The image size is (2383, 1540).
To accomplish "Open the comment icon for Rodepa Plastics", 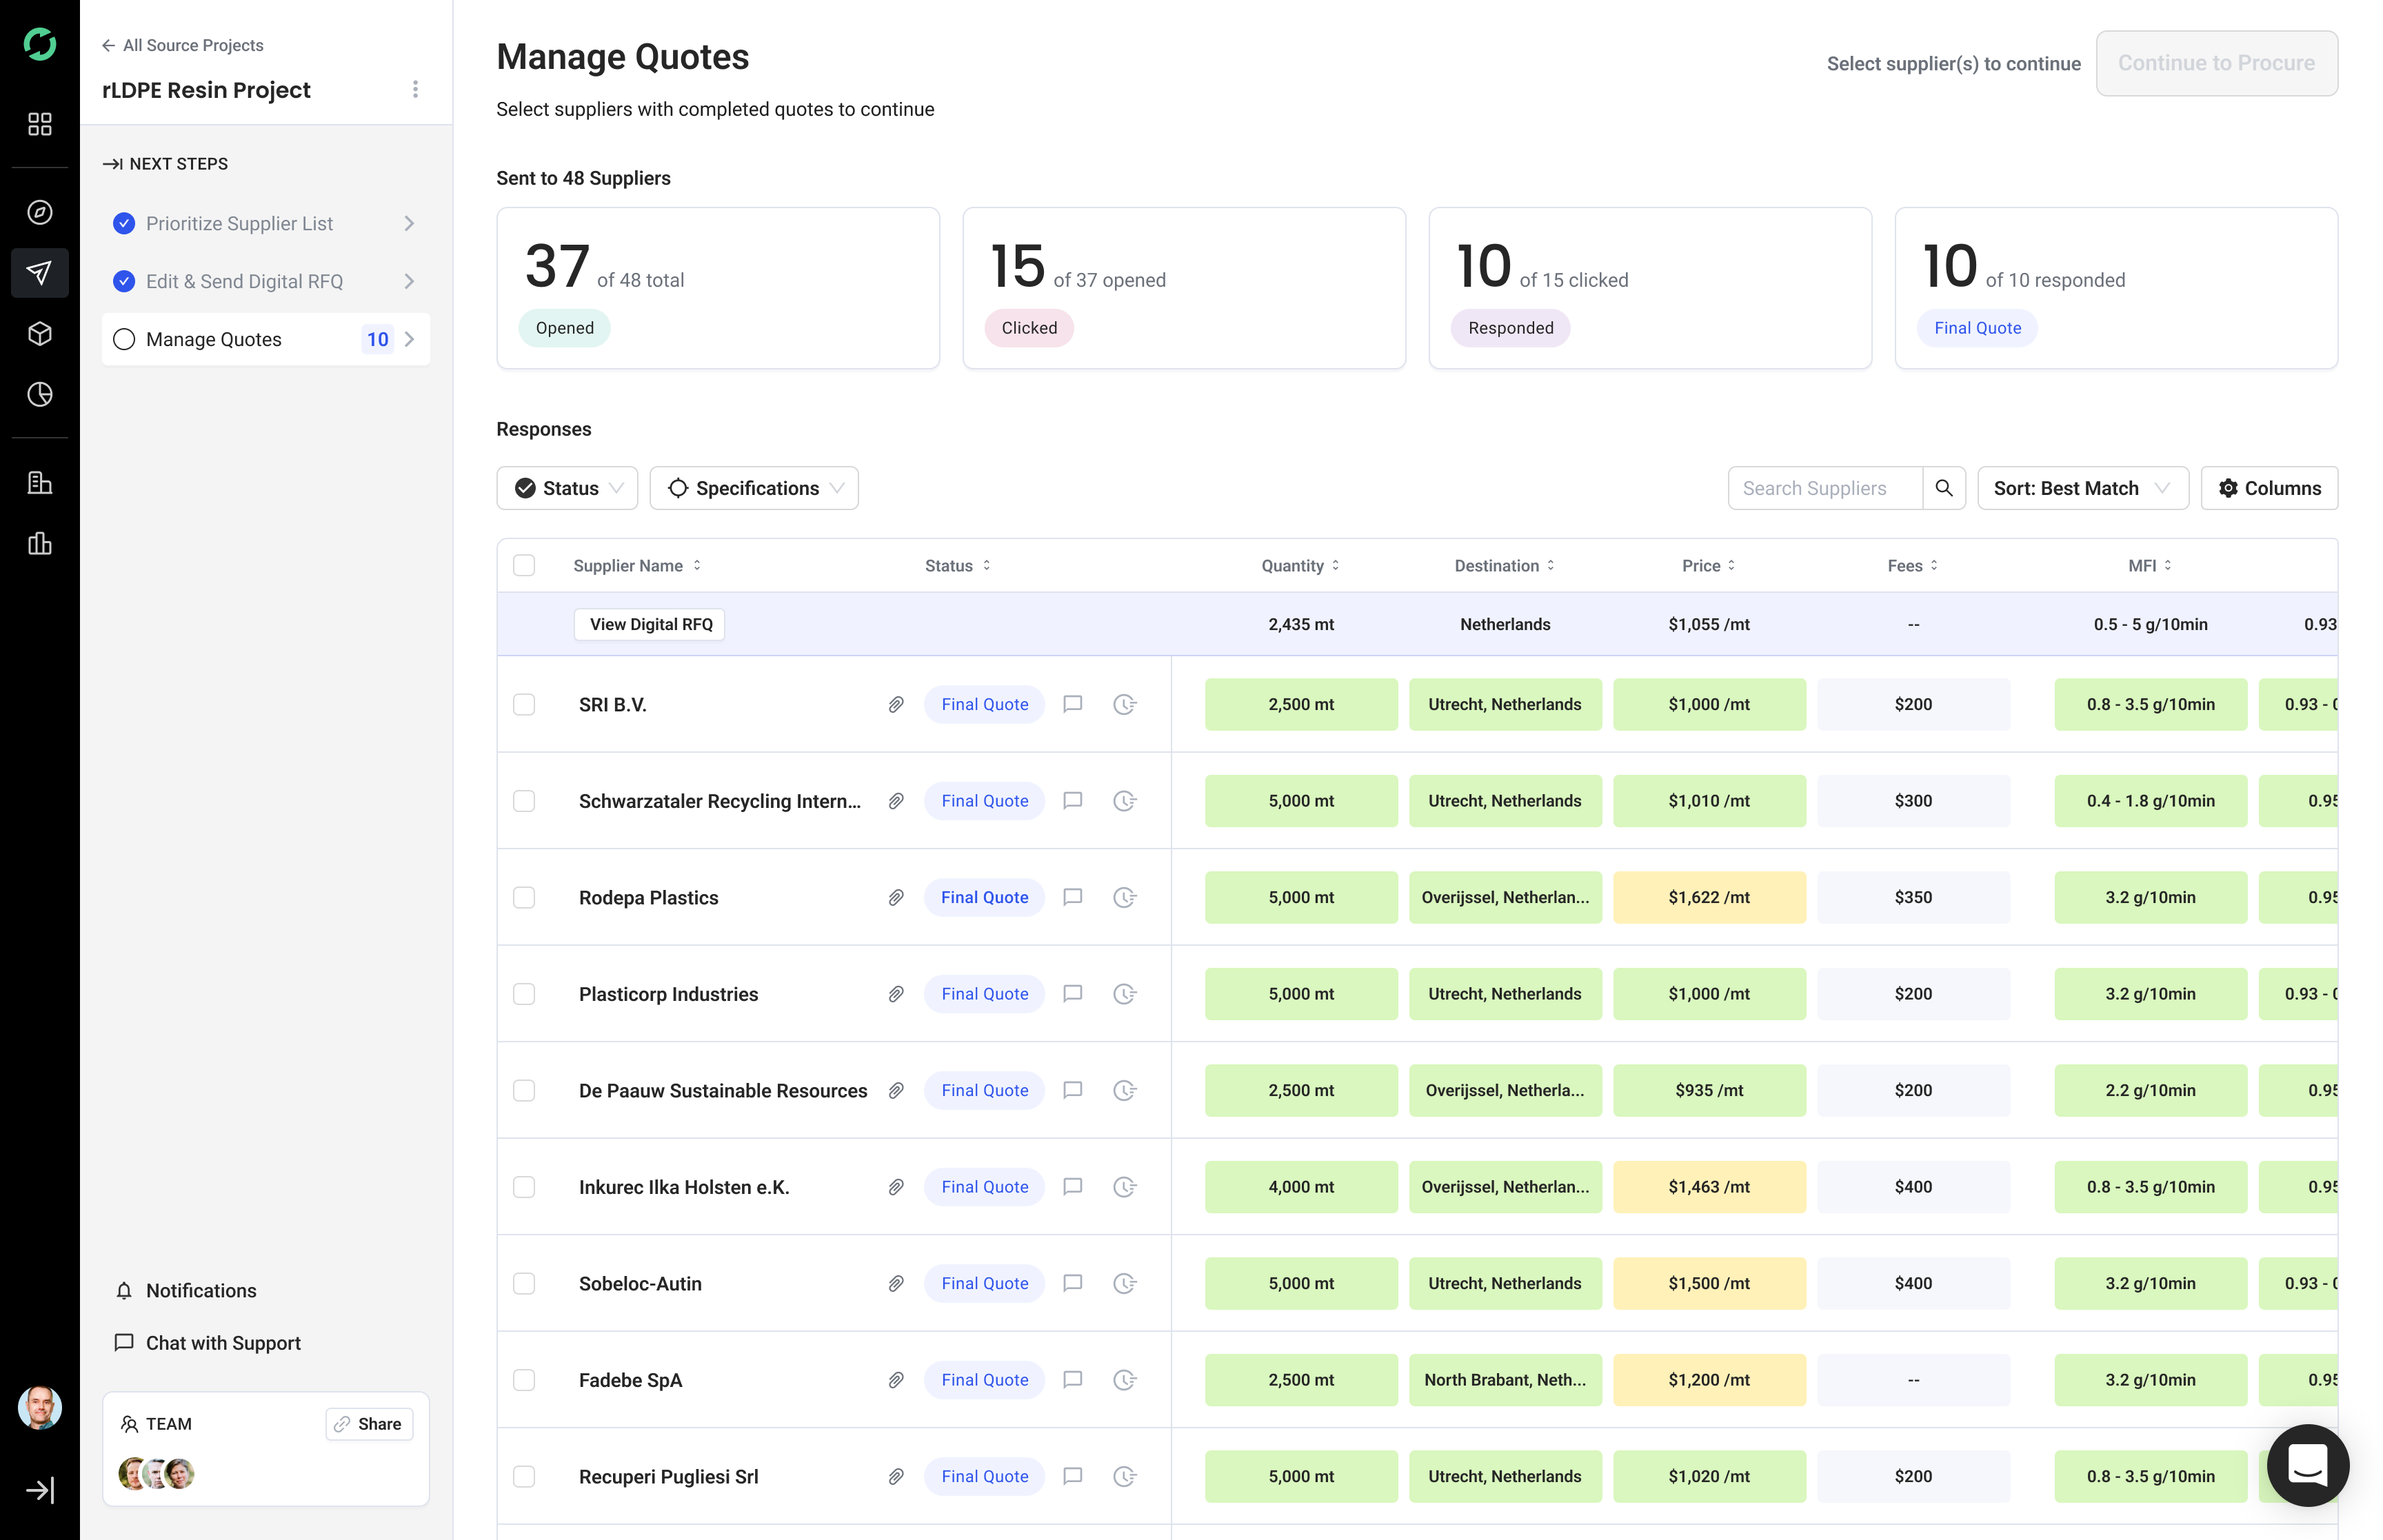I will (1073, 898).
